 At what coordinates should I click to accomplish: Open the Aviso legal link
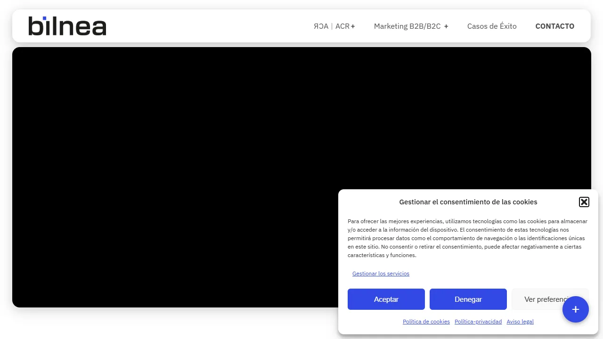(x=520, y=322)
